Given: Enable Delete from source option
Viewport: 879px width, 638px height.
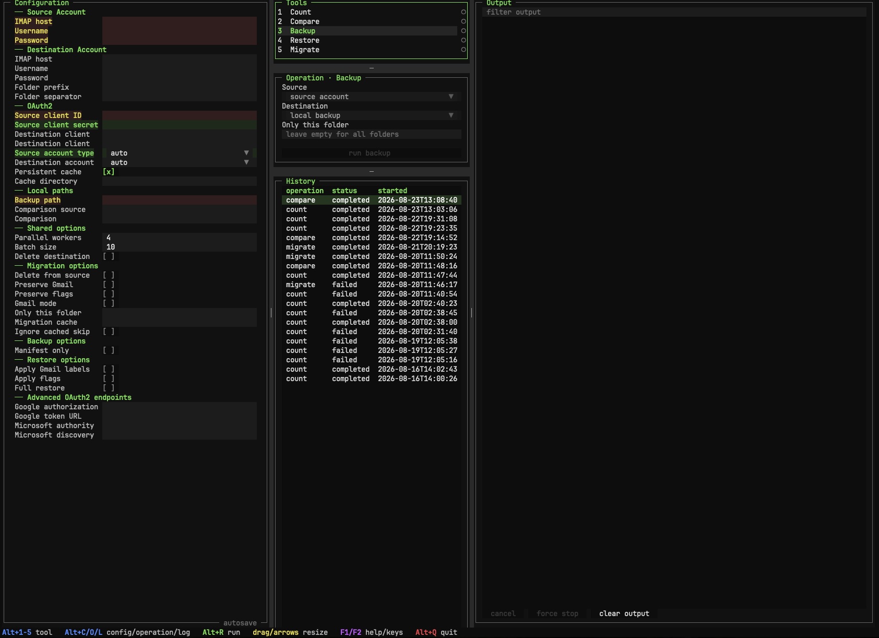Looking at the screenshot, I should click(x=109, y=275).
